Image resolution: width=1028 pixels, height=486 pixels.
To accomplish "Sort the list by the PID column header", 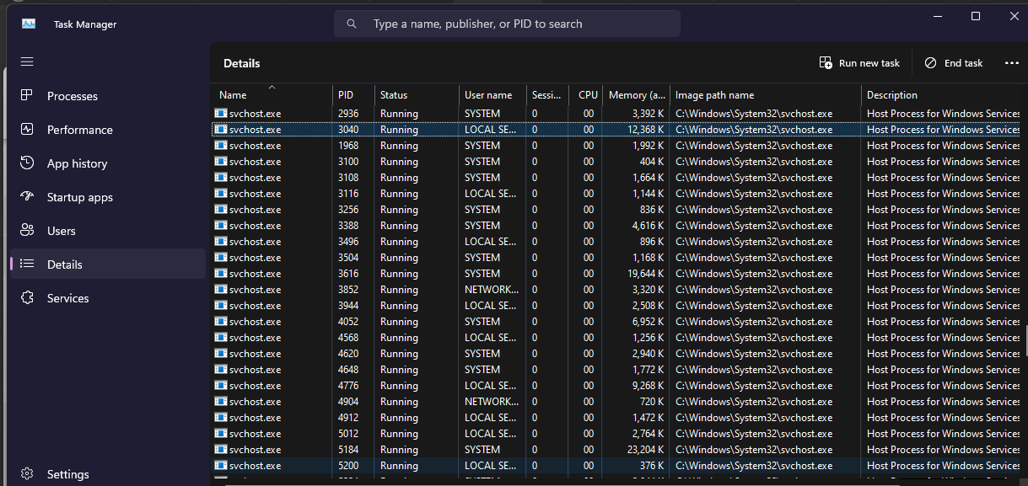I will click(353, 95).
